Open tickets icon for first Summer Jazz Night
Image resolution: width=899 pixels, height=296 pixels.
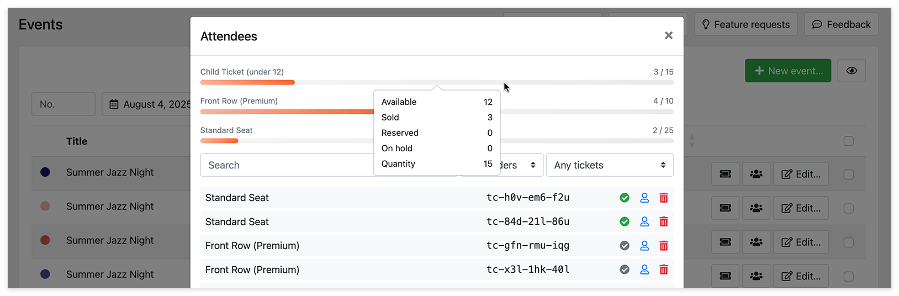click(726, 174)
